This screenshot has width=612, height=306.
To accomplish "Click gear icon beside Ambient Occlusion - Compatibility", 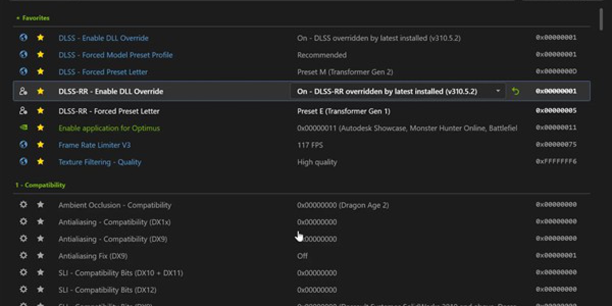I will 23,205.
